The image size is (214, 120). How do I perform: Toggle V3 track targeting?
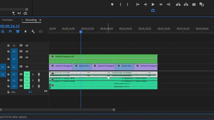point(14,51)
